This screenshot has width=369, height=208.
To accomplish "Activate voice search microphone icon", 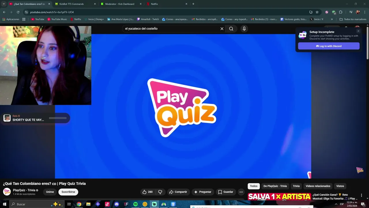I will point(244,29).
